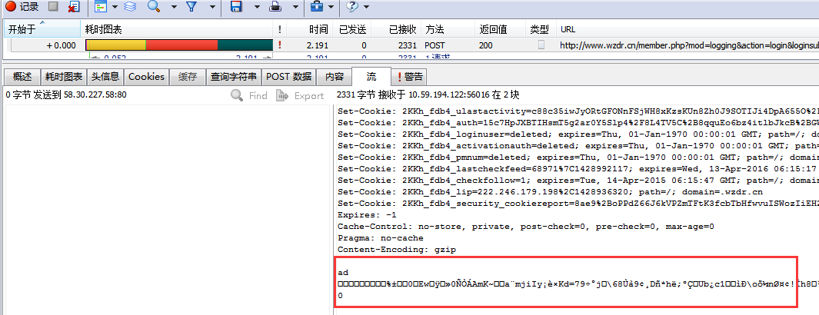
Task: Click the floppy disk save icon
Action: [236, 6]
